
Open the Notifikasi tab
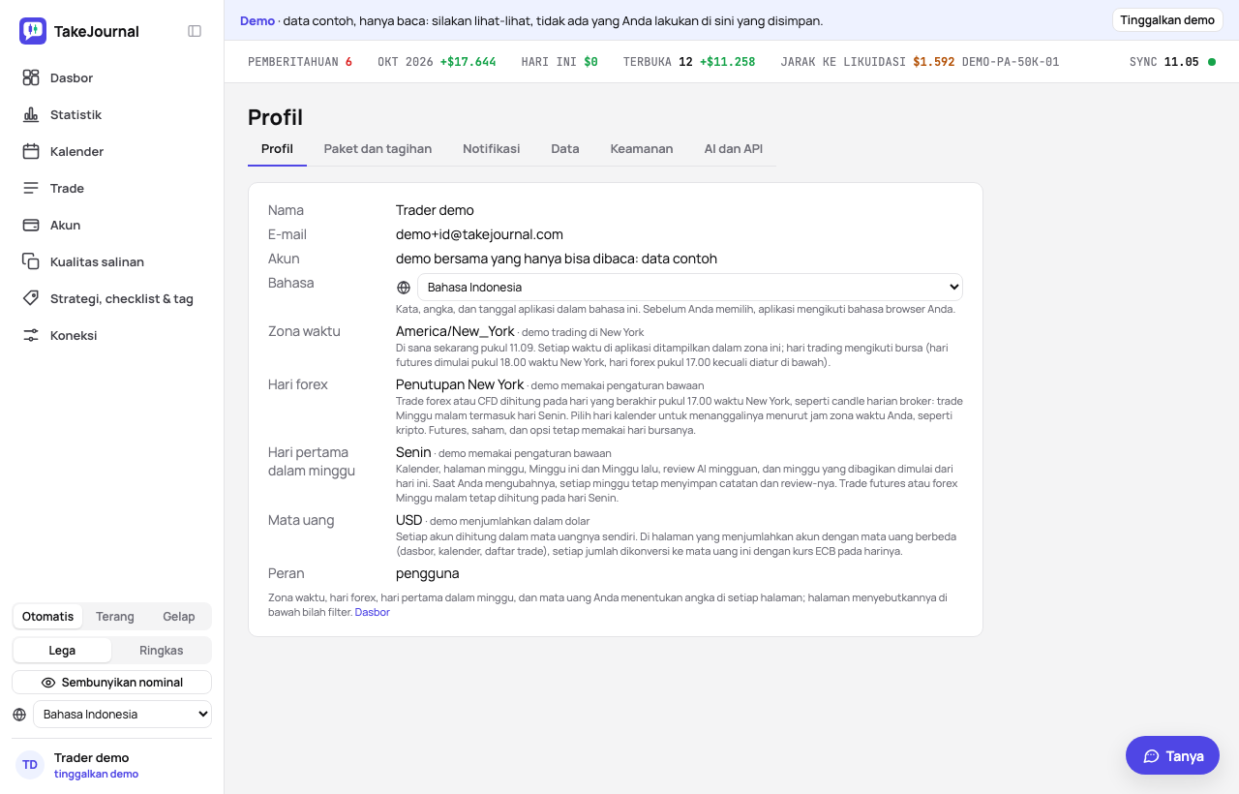492,149
